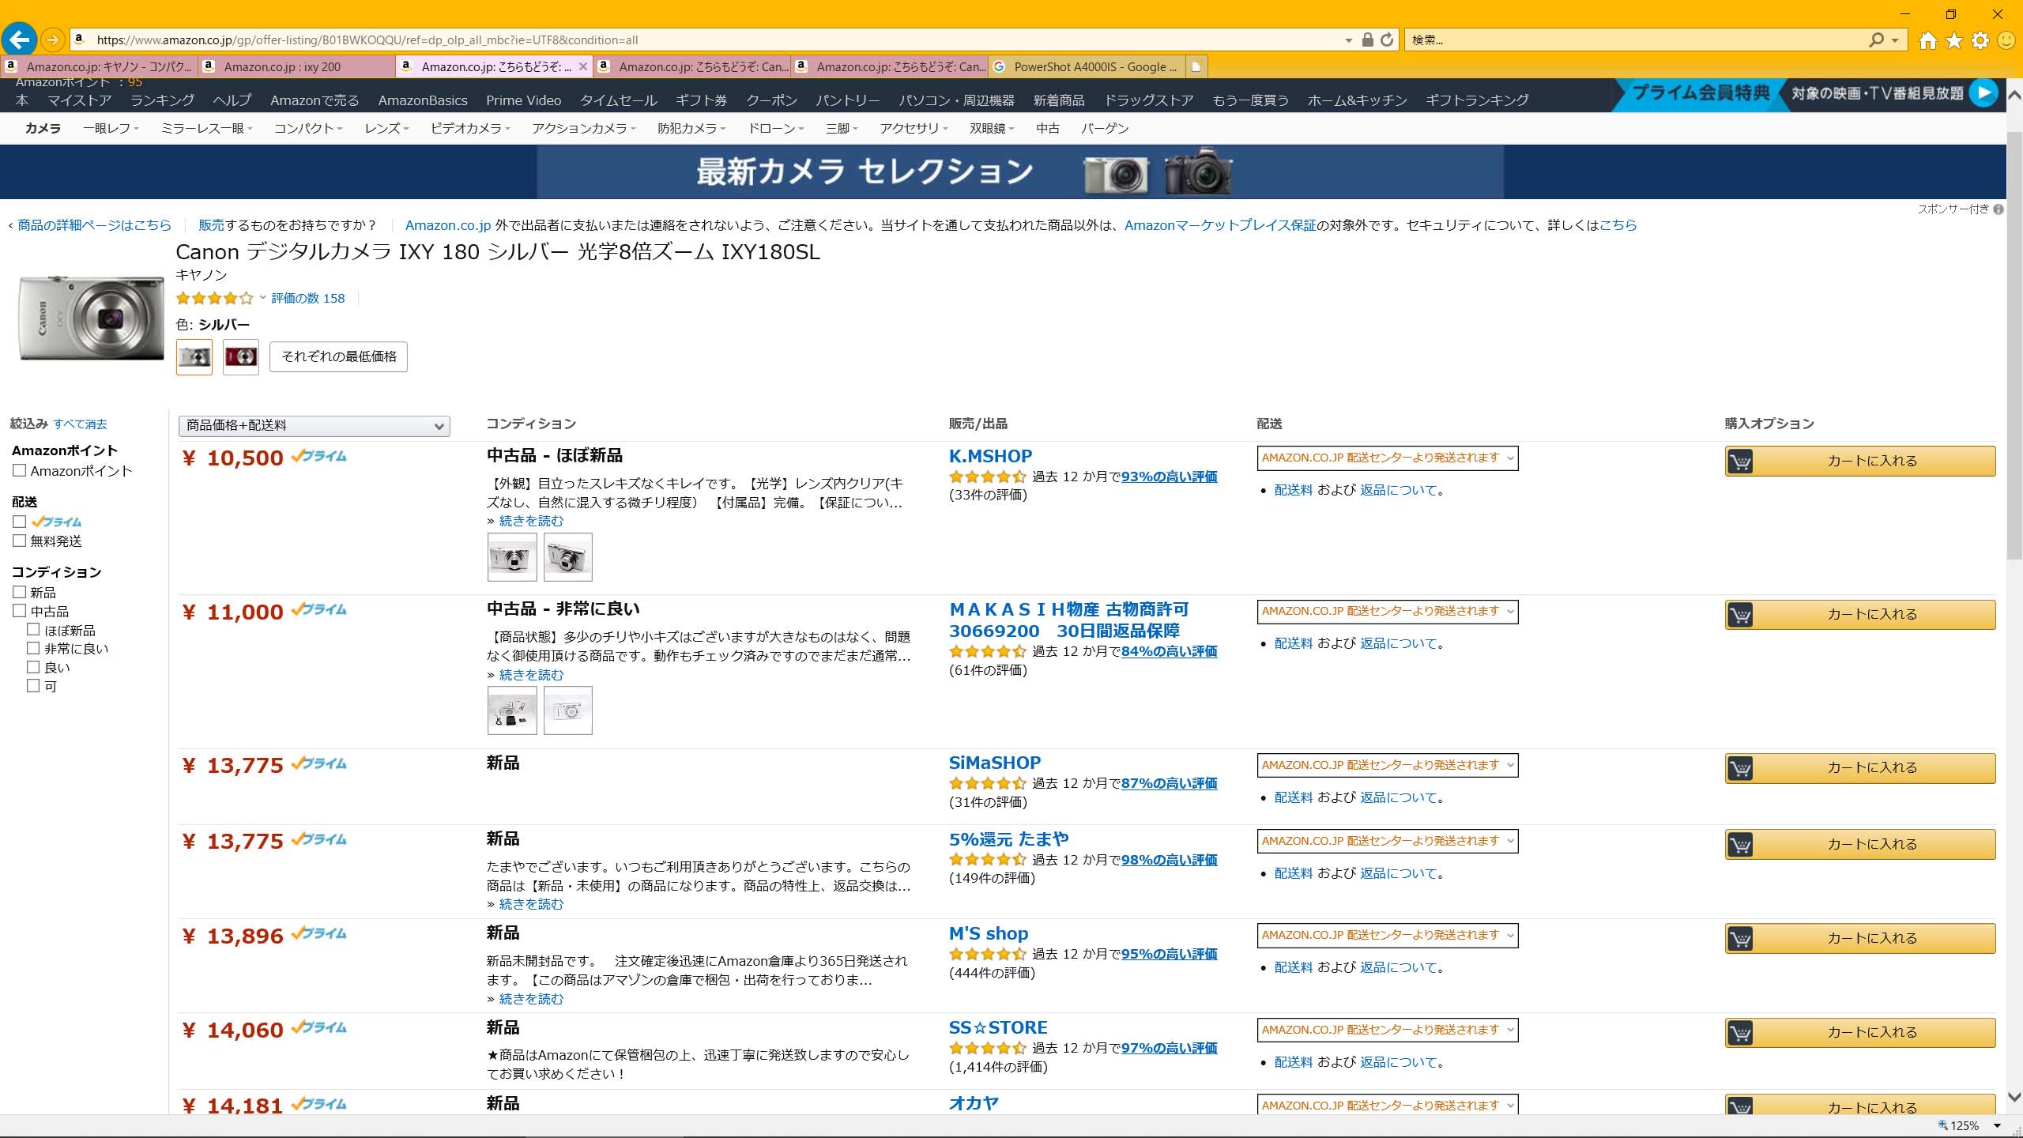The height and width of the screenshot is (1138, 2023).
Task: Switch to the PowerShot A4000IS Google tab
Action: (1087, 66)
